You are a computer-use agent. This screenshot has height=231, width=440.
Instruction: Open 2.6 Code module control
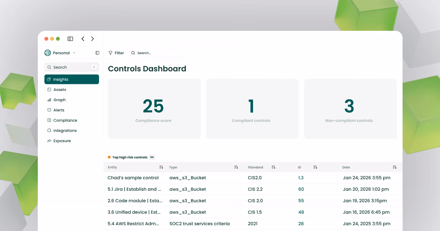tap(134, 201)
